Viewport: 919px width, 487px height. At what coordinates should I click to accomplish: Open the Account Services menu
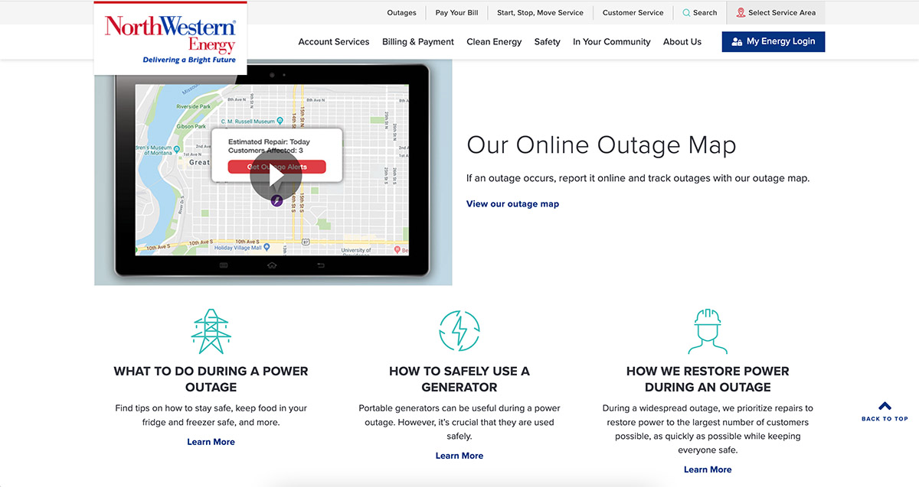coord(333,41)
